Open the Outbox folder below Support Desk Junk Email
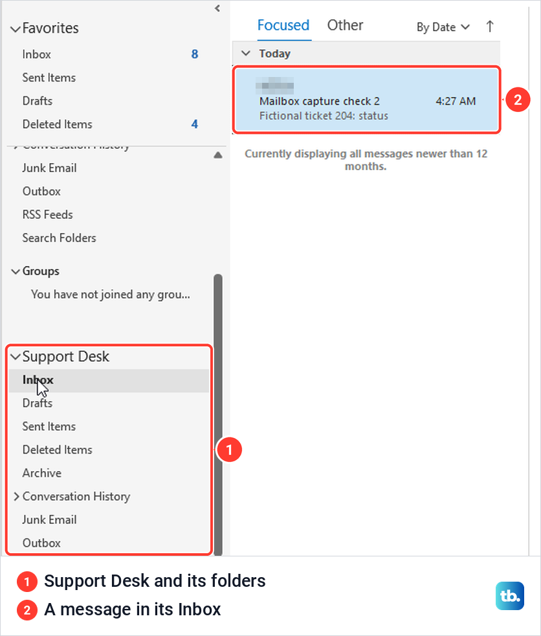Viewport: 541px width, 636px height. [41, 543]
